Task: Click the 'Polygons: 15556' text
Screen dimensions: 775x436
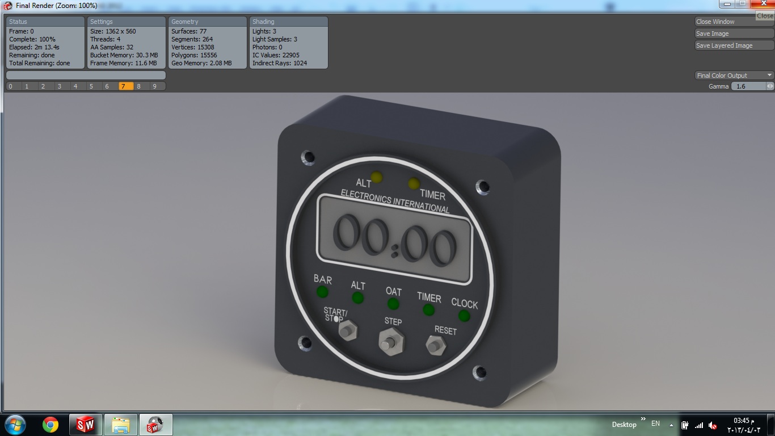Action: pyautogui.click(x=194, y=55)
